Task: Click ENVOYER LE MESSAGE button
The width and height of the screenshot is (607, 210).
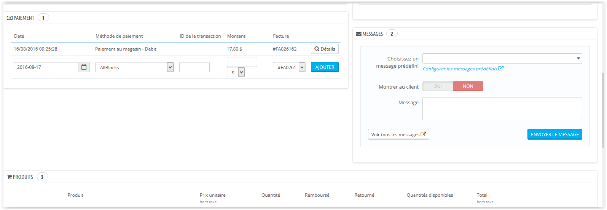Action: tap(555, 134)
